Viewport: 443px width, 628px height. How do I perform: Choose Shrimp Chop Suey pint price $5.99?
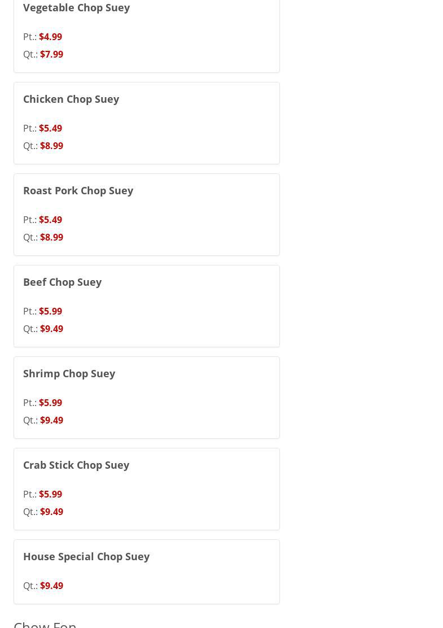50,403
